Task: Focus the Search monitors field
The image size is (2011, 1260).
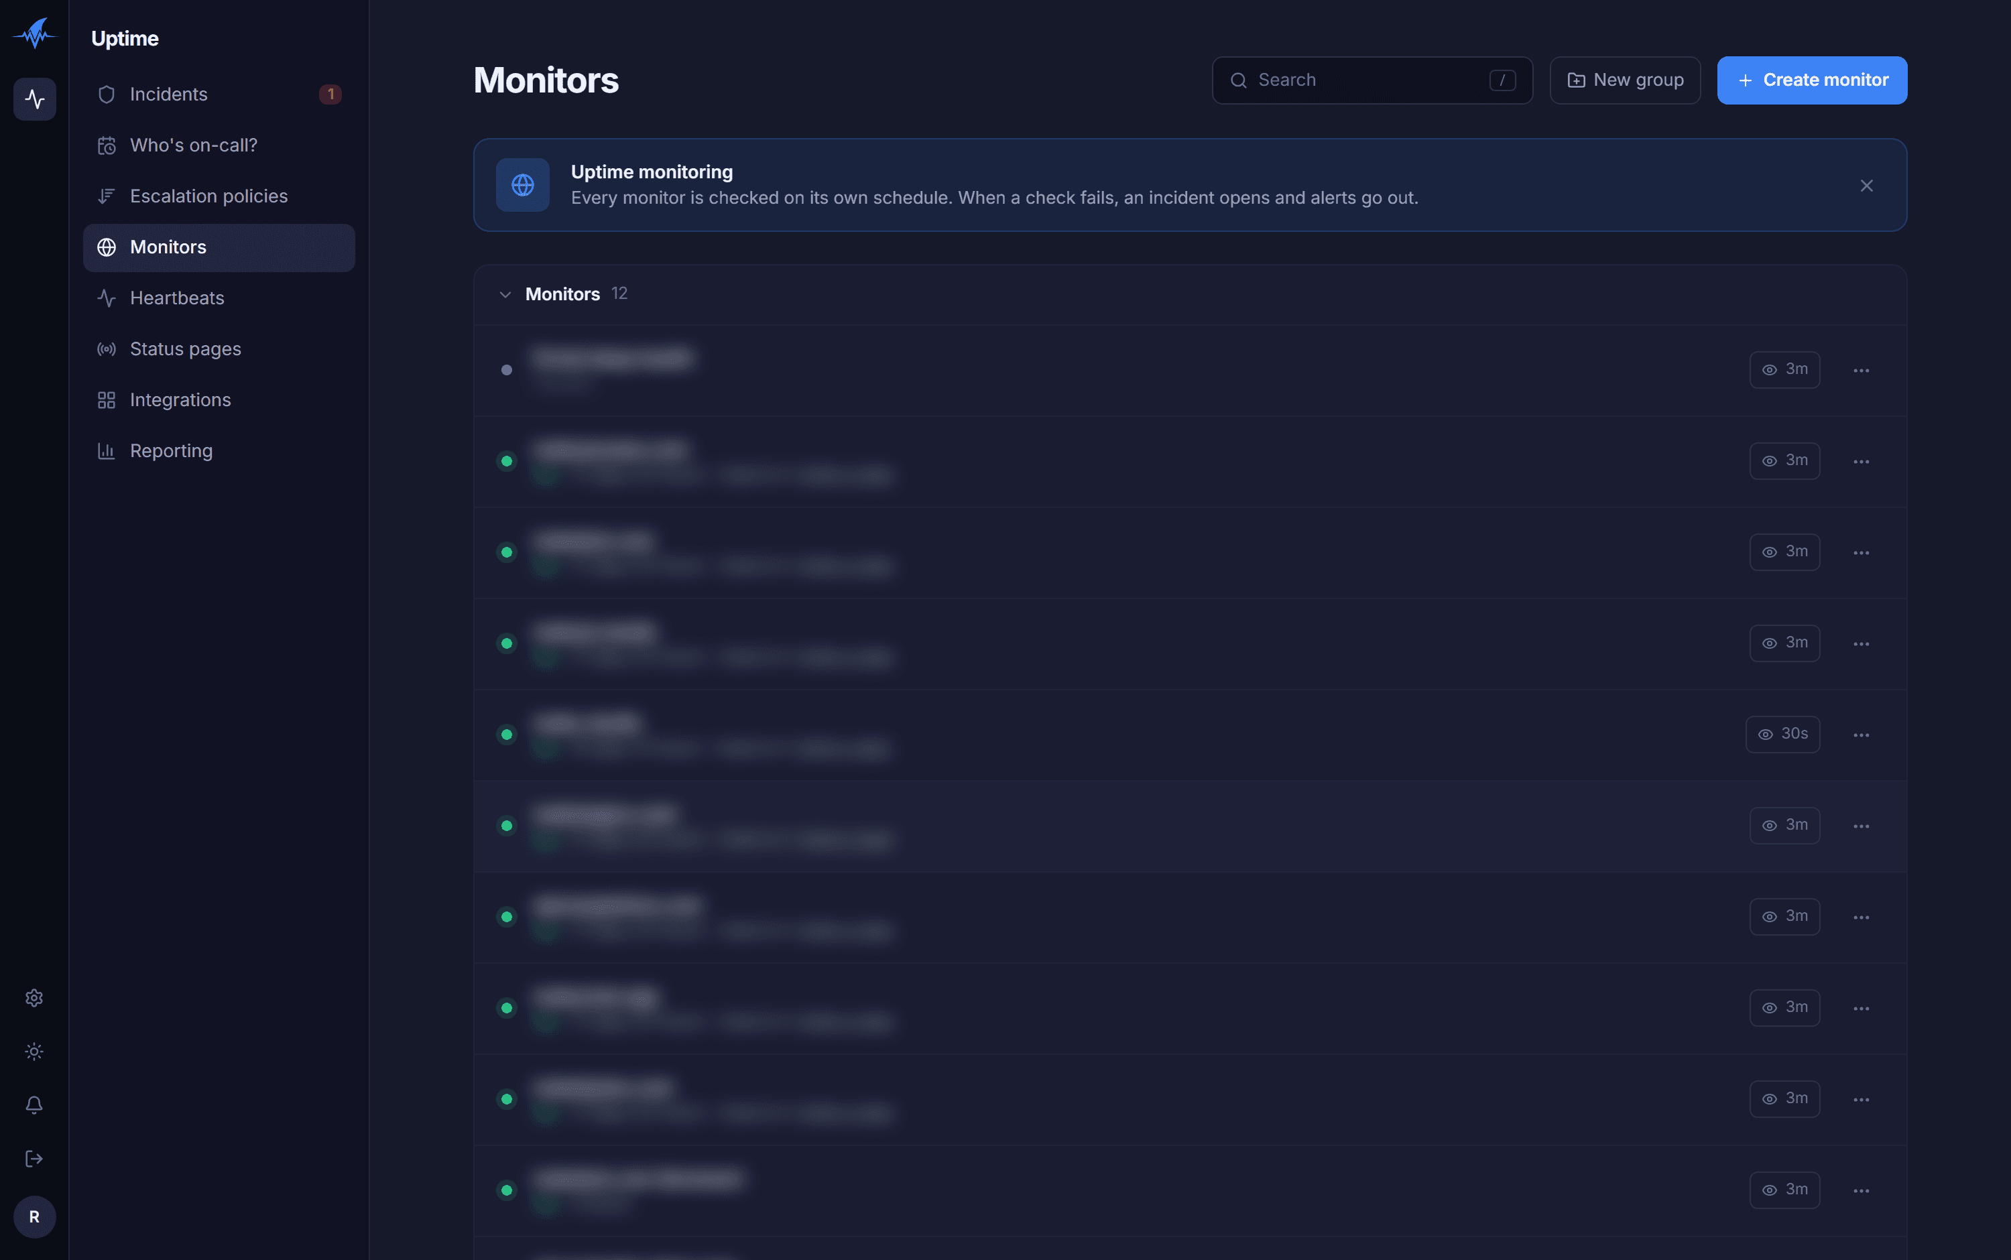Action: point(1372,80)
